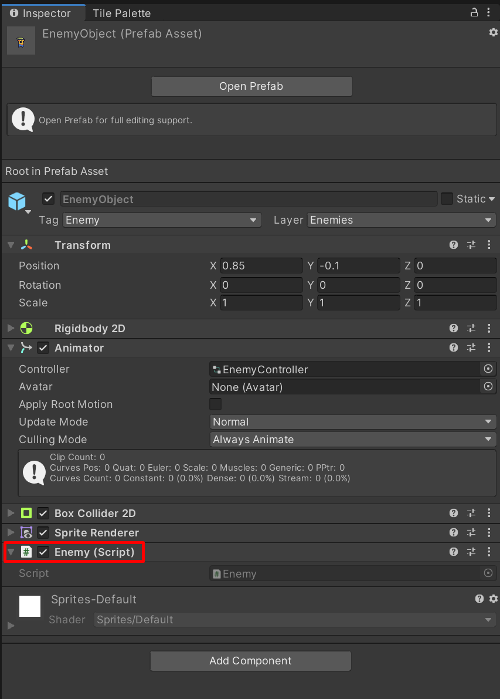
Task: Click the Position X field
Action: (261, 266)
